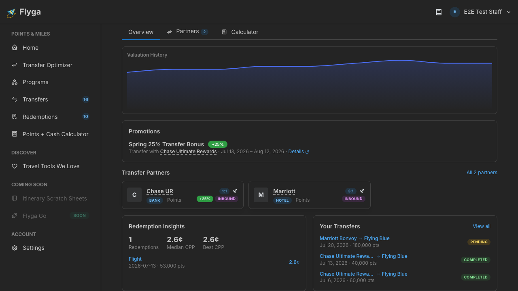
Task: Click the Programs icon in sidebar
Action: (x=15, y=82)
